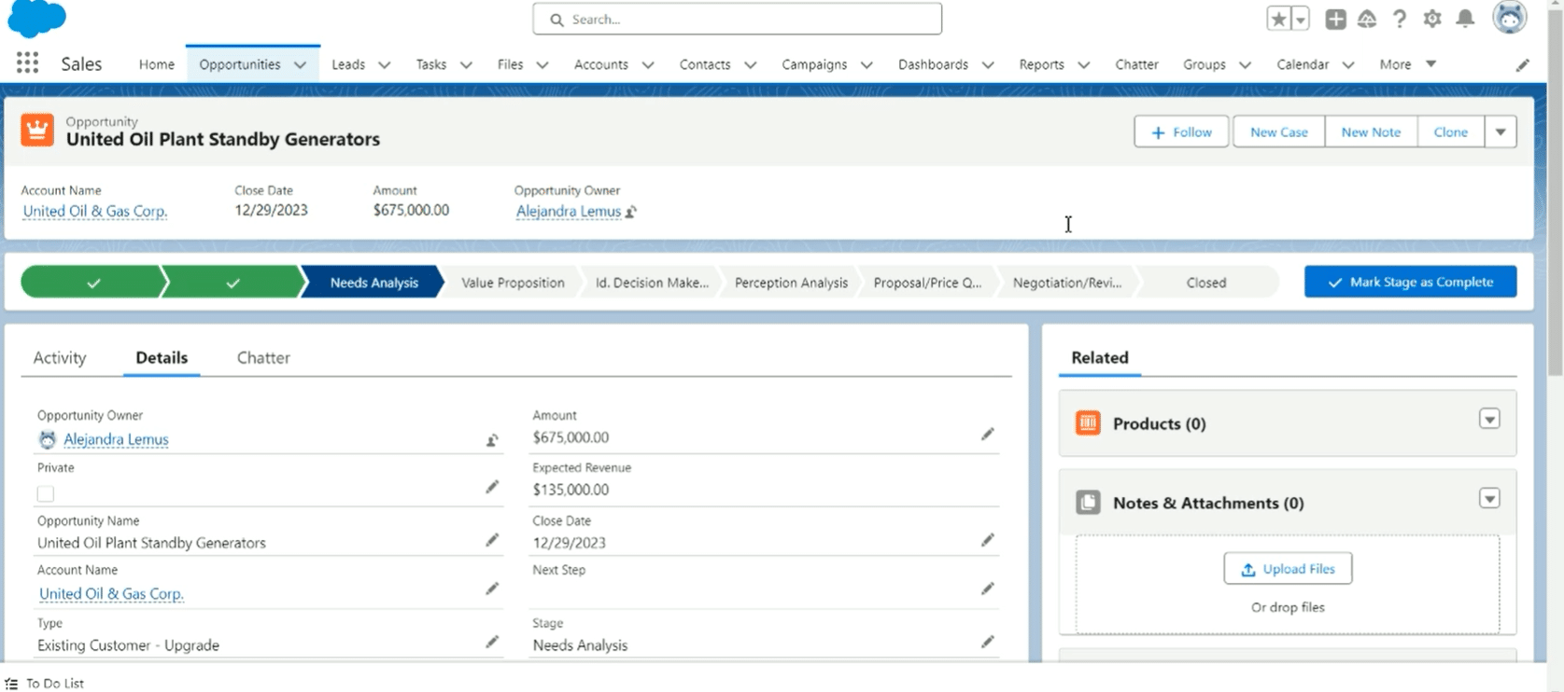Click the Favorites star icon
1564x692 pixels.
(x=1278, y=19)
